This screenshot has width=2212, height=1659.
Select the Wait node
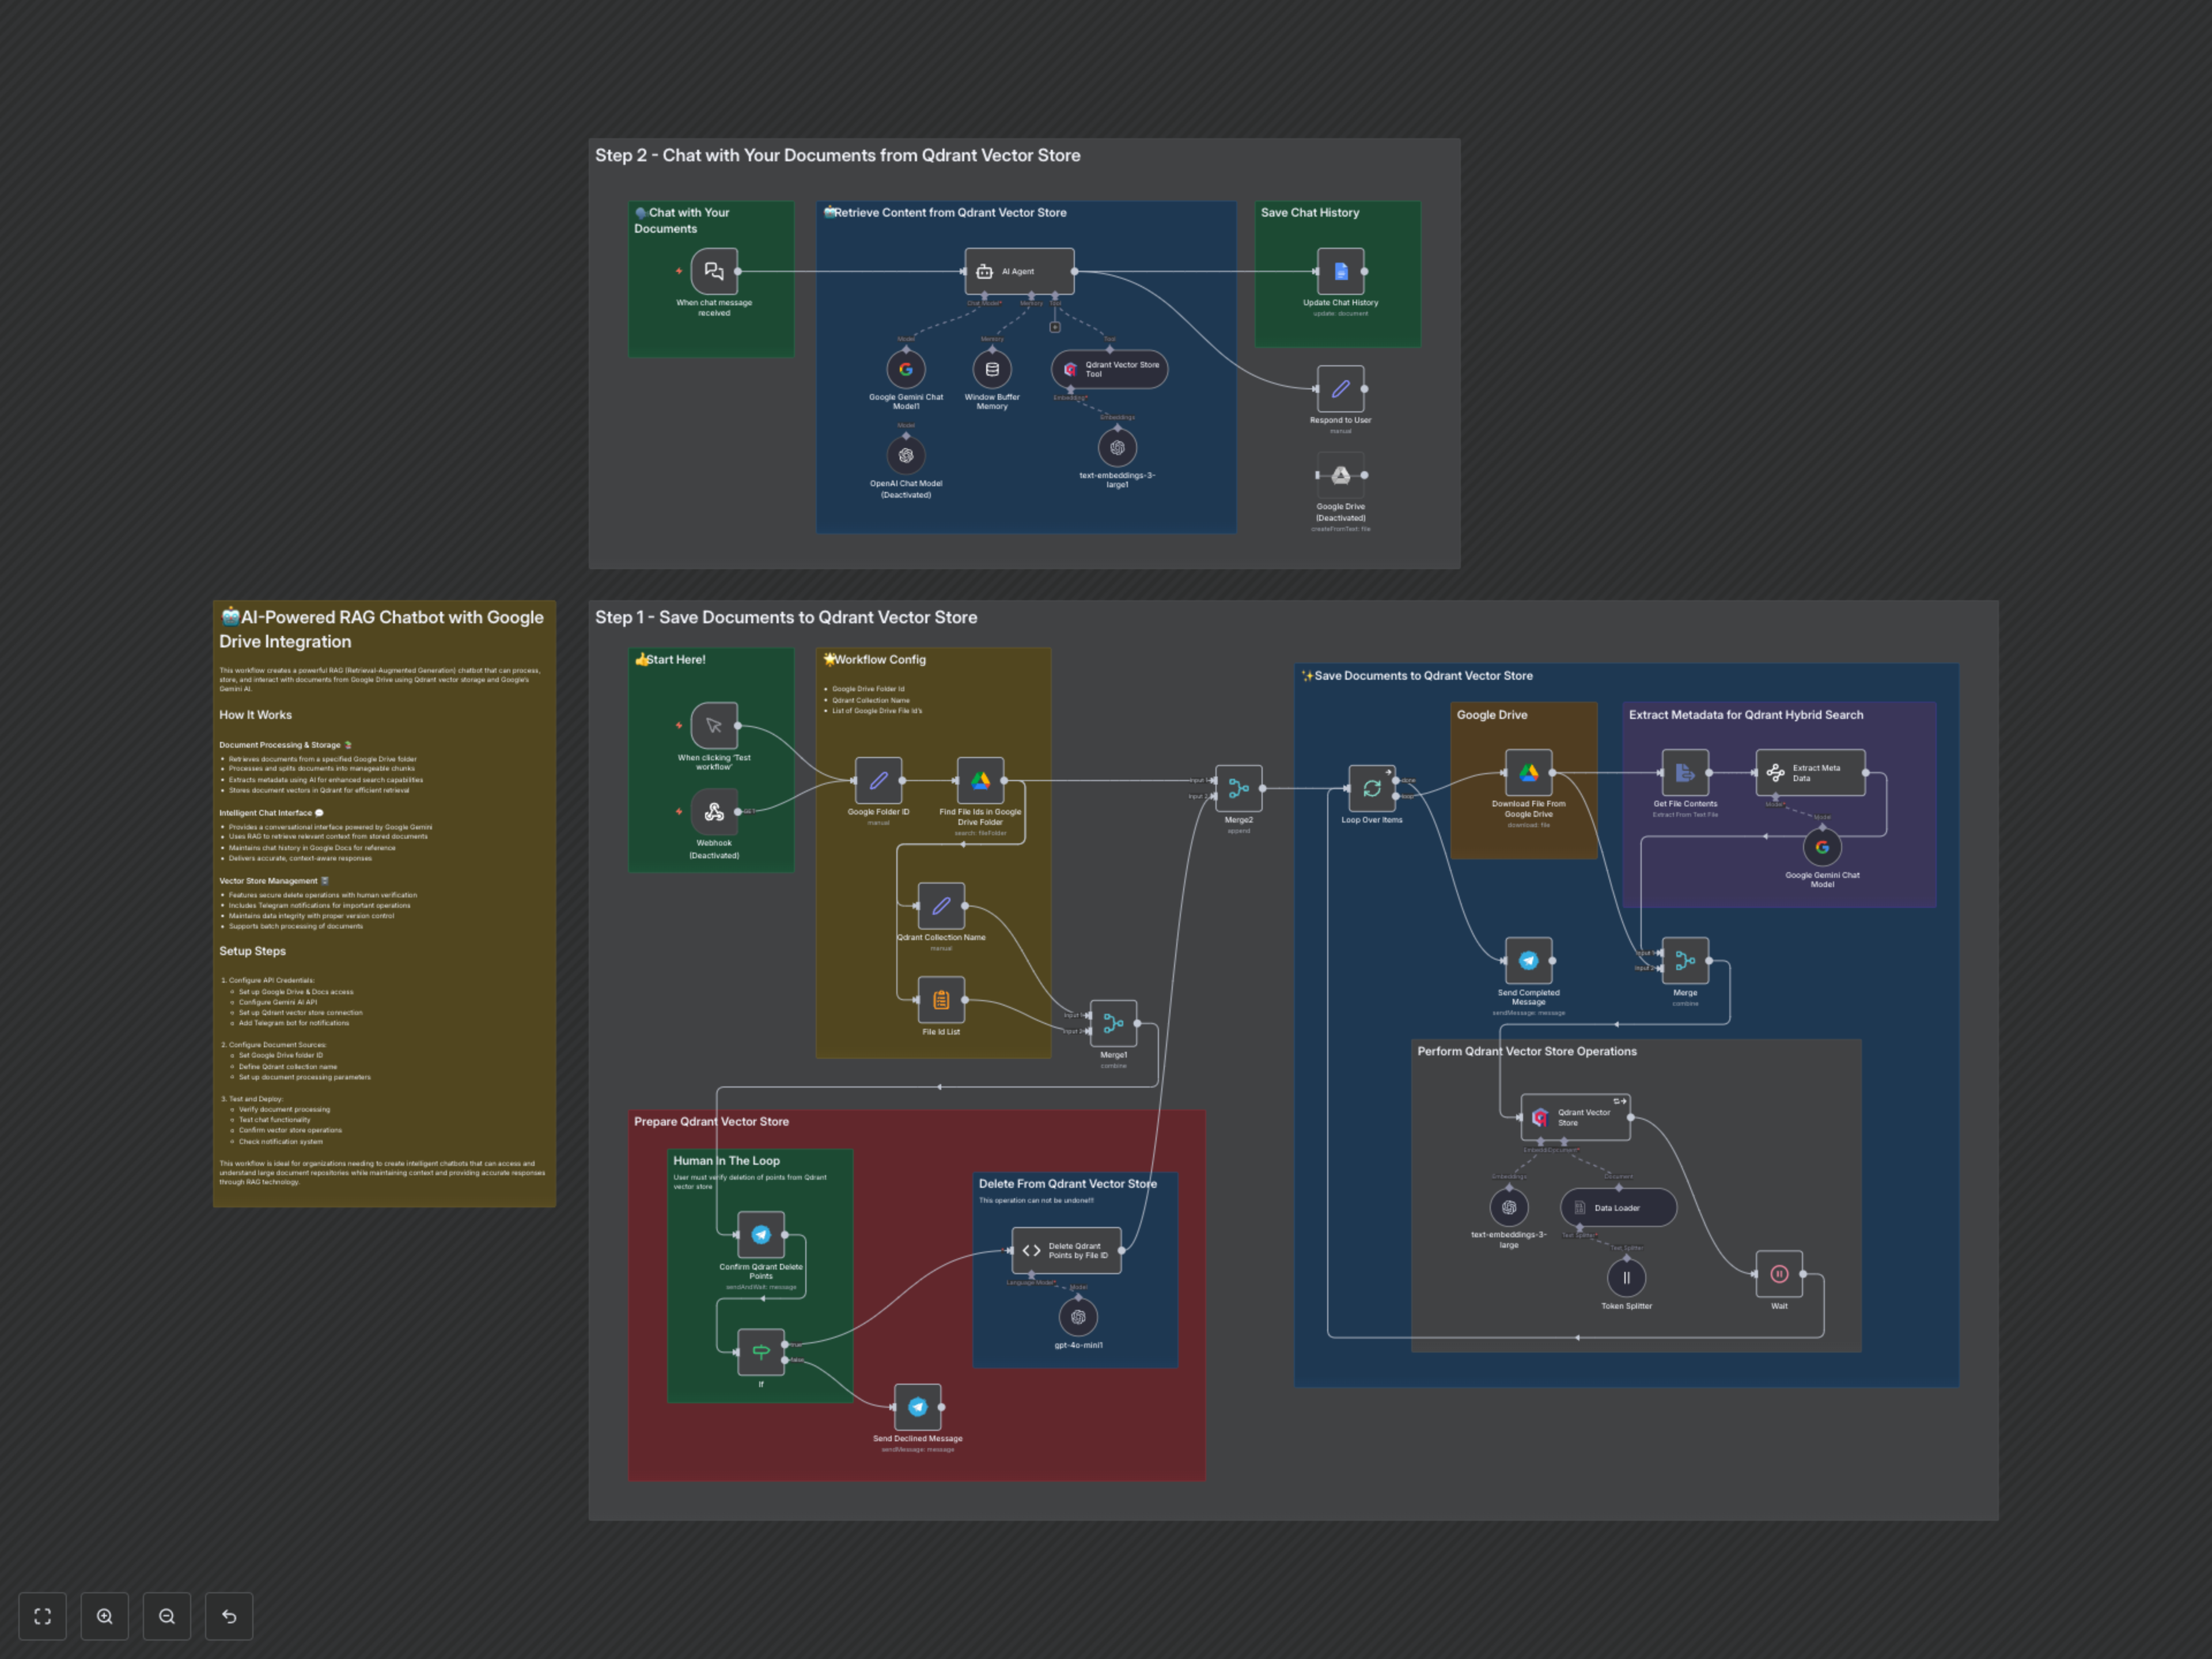click(x=1779, y=1274)
